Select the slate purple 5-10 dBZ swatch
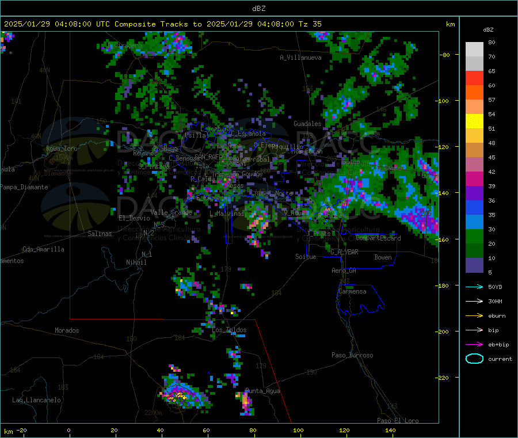 (x=474, y=265)
